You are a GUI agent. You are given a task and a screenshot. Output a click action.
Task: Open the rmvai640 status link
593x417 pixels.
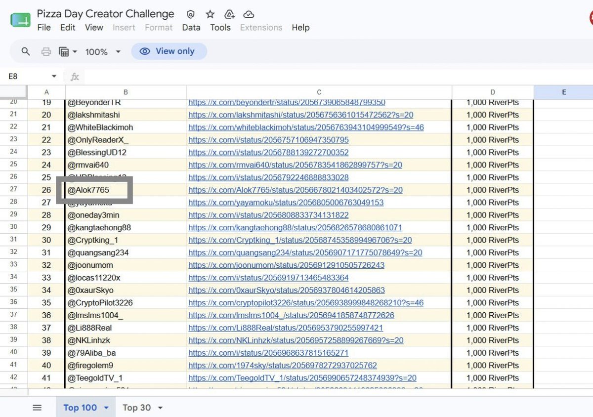(x=295, y=165)
